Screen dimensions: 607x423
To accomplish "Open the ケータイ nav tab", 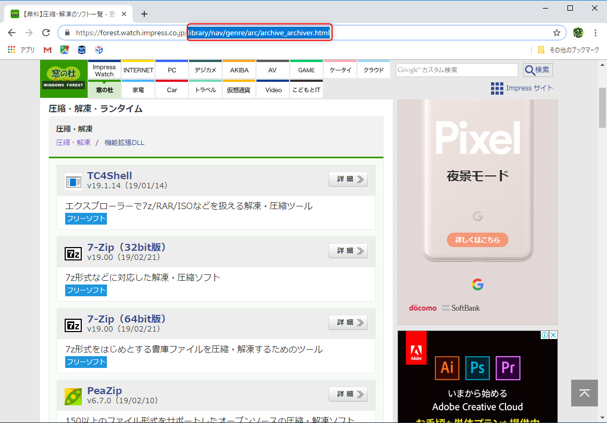I will 340,70.
